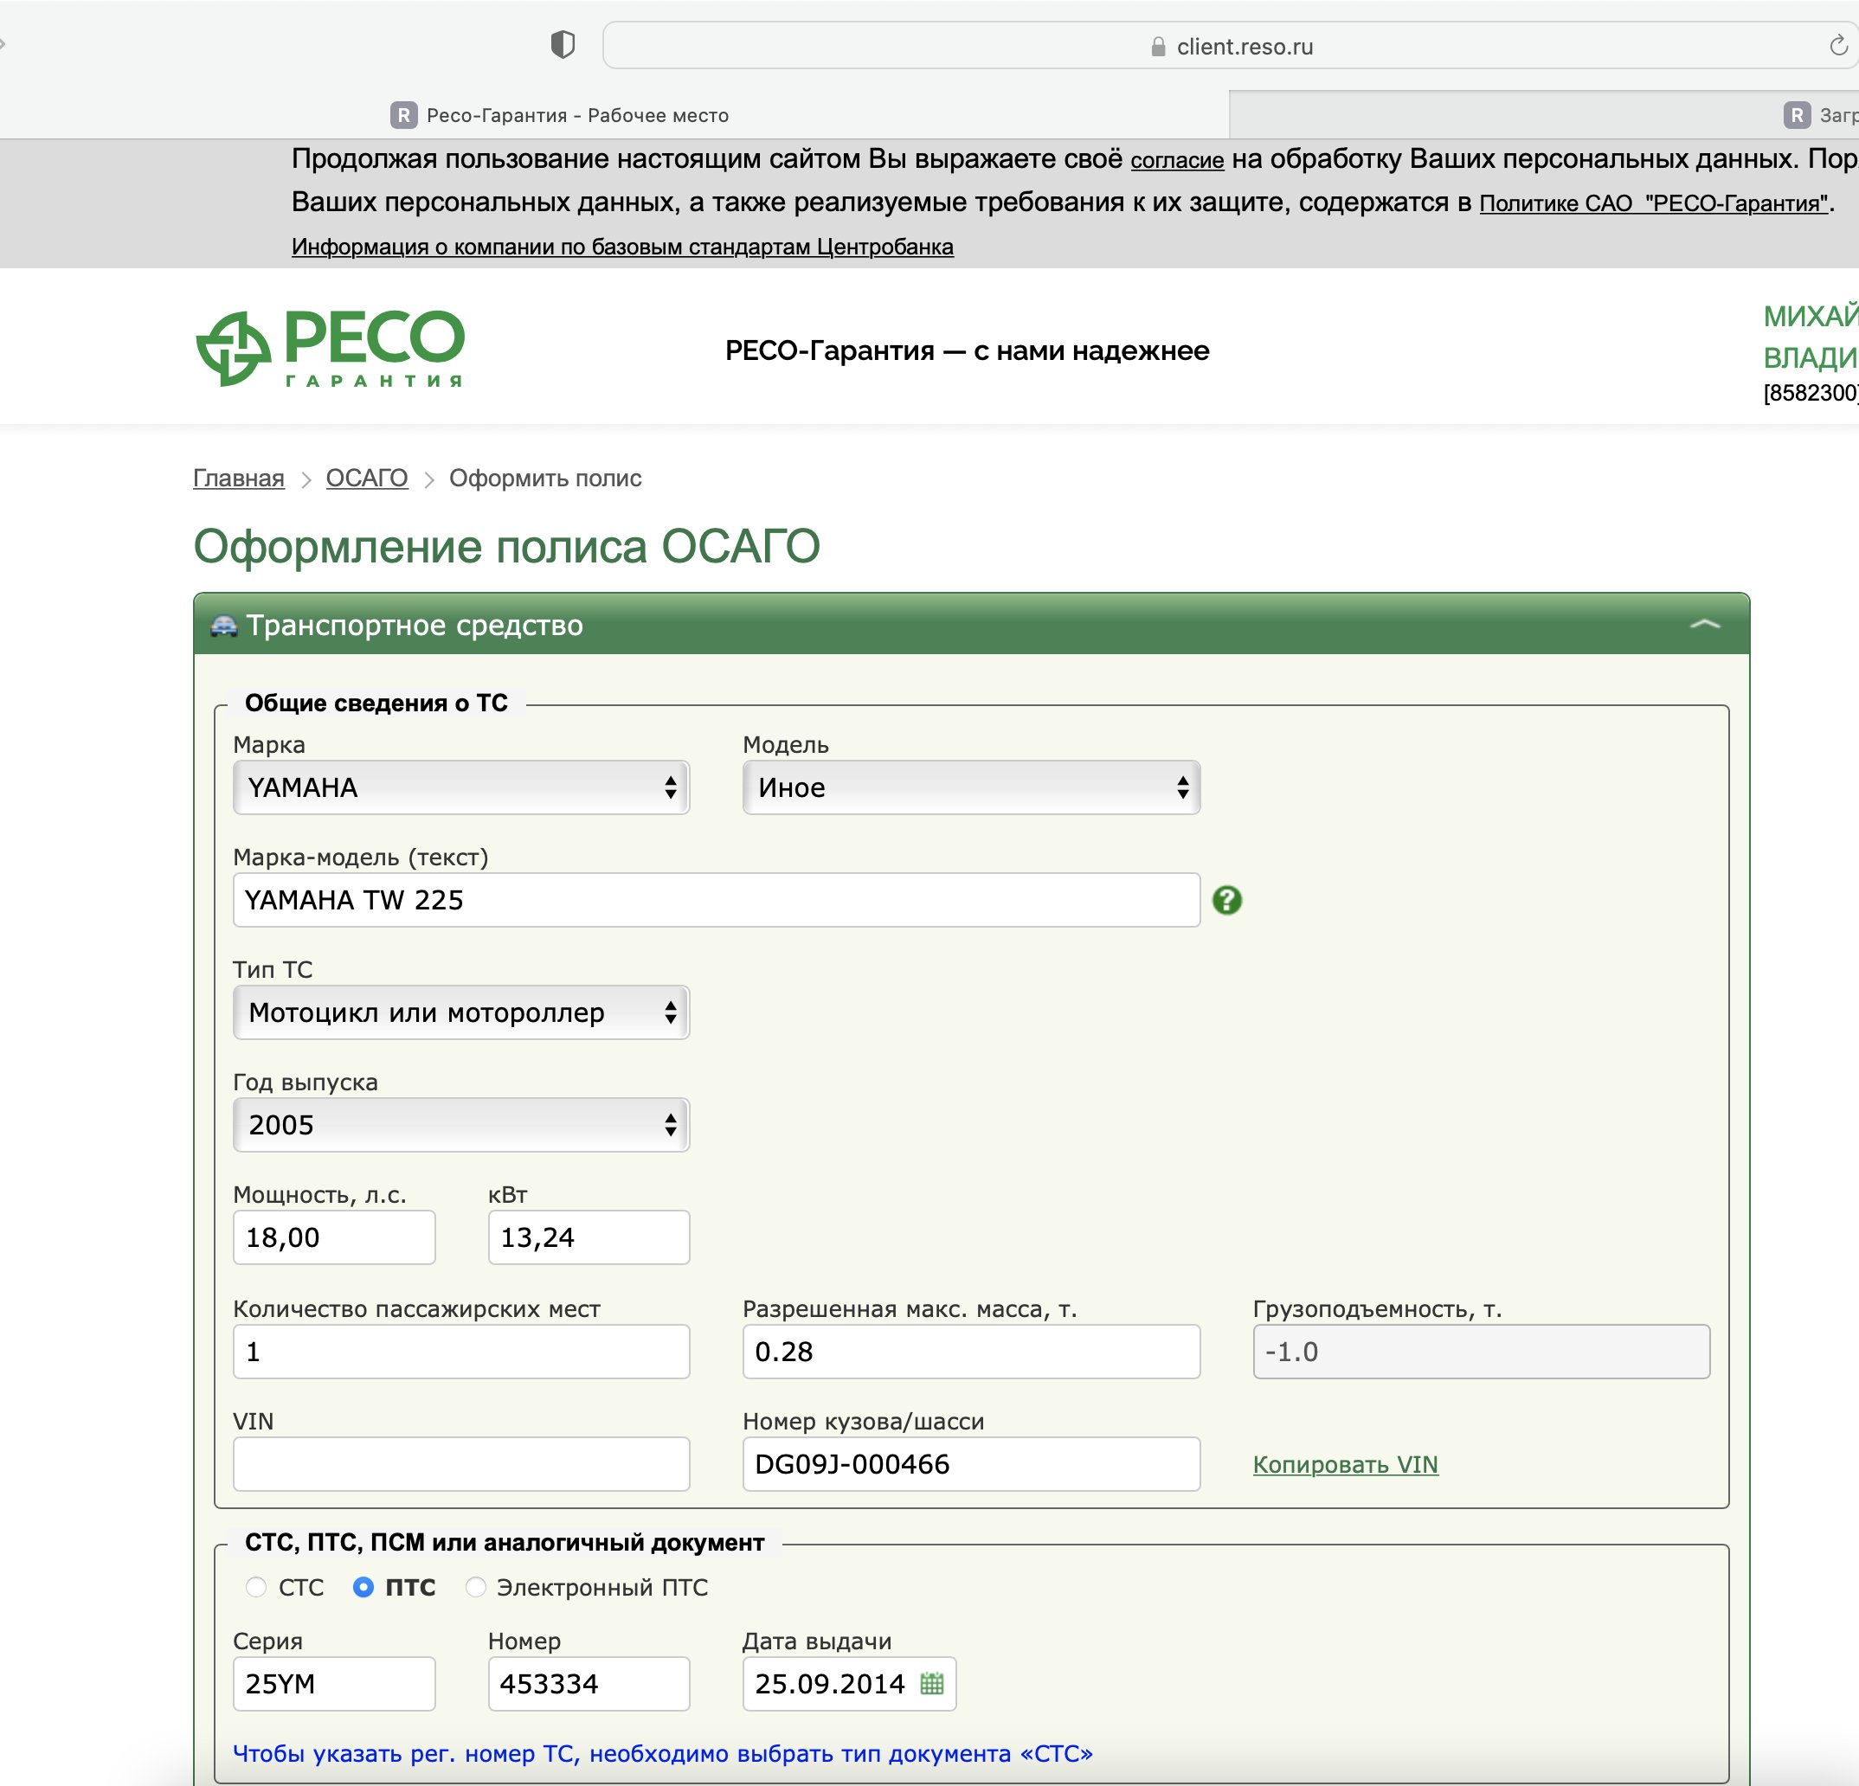Click into the empty VIN input field
Viewport: 1859px width, 1786px height.
(461, 1463)
